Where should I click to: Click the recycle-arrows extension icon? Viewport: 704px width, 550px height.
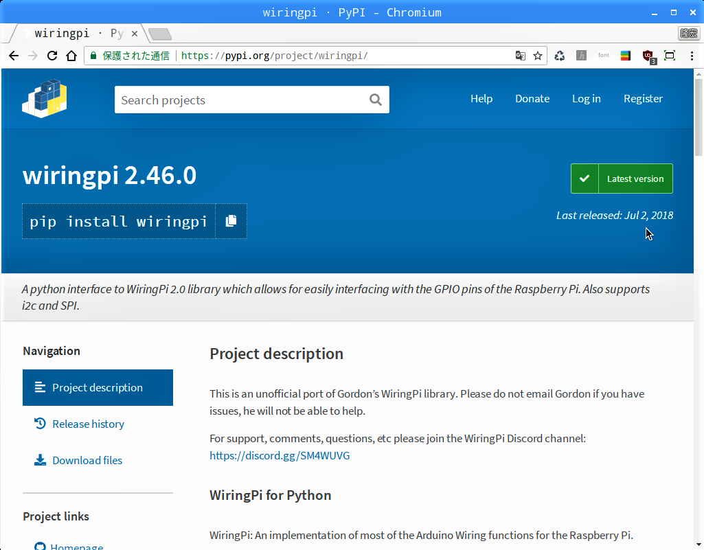[x=560, y=56]
